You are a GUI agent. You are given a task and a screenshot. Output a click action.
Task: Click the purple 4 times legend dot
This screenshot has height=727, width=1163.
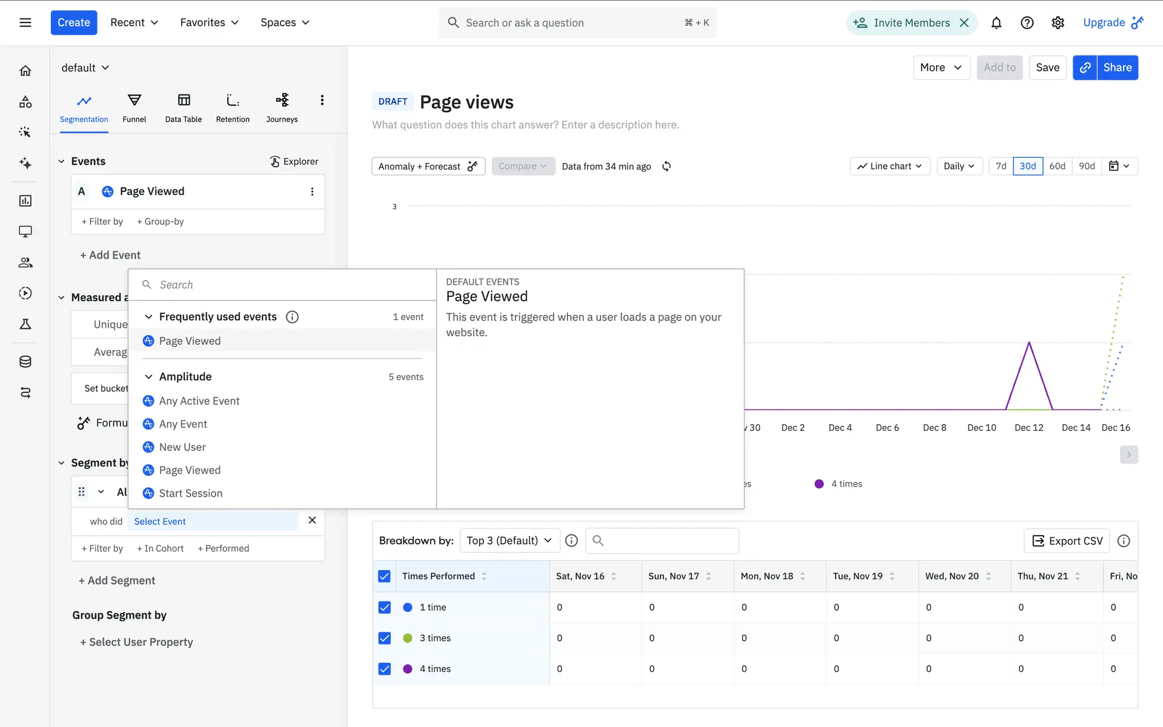pos(819,483)
